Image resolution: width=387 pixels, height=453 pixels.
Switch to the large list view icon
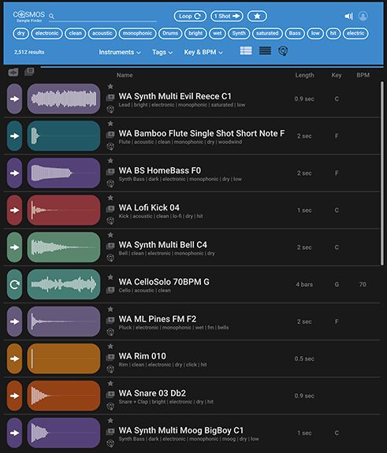(246, 51)
